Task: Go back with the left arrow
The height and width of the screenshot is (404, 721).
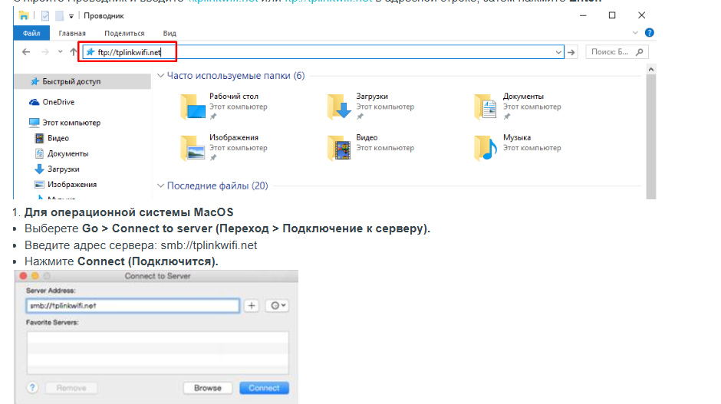Action: point(26,52)
